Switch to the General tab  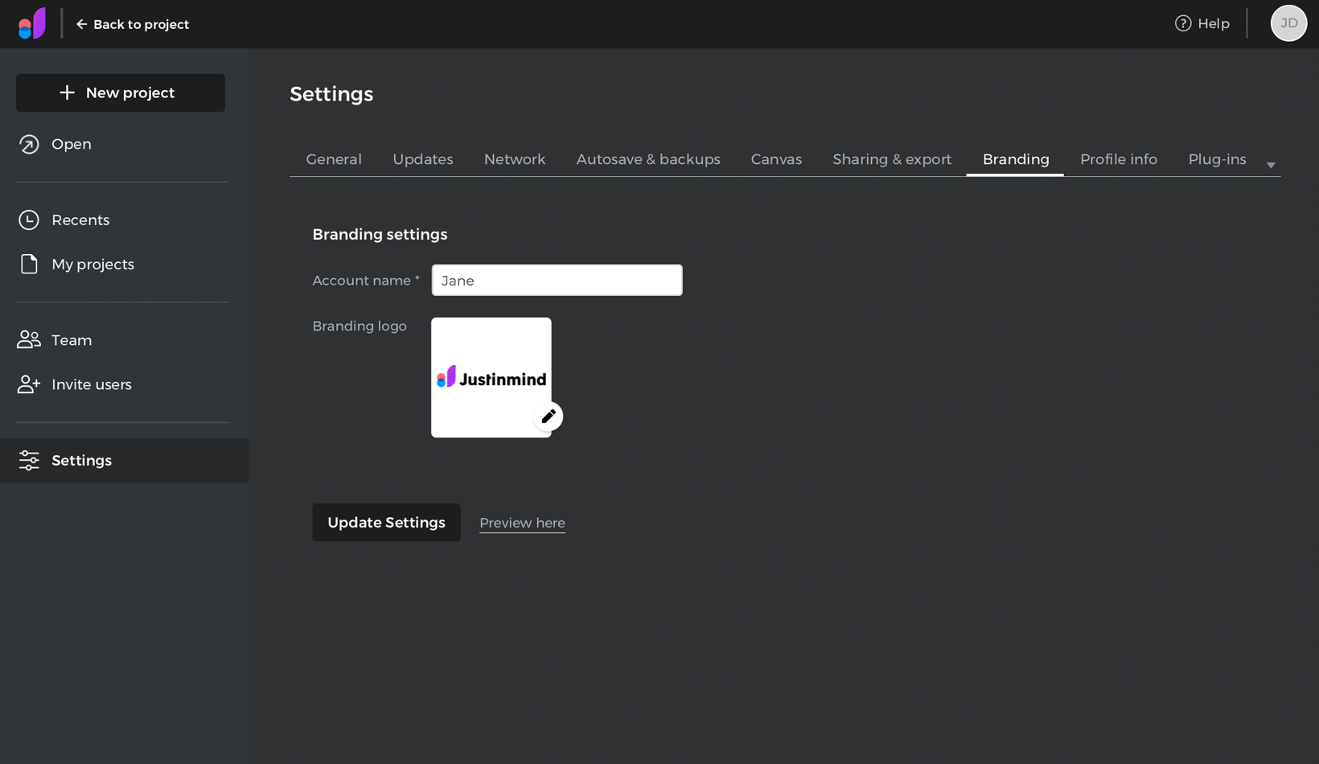(334, 159)
